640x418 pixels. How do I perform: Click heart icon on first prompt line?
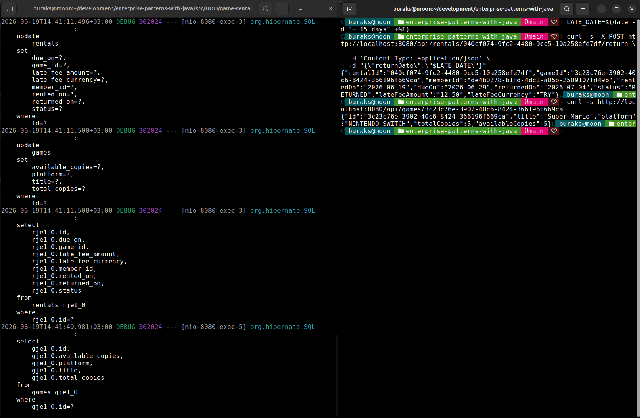click(554, 22)
